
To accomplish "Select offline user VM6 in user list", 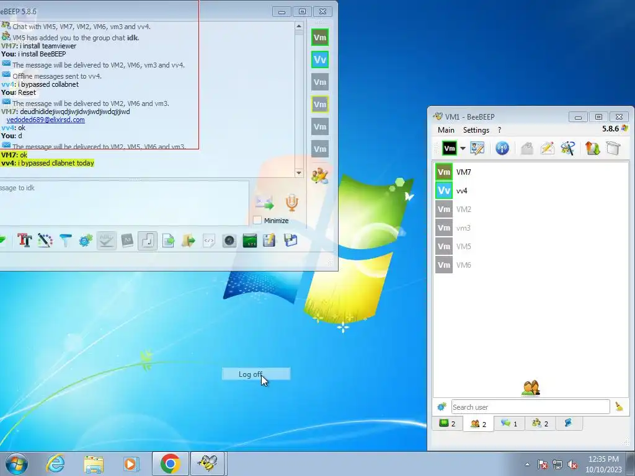I will point(531,265).
